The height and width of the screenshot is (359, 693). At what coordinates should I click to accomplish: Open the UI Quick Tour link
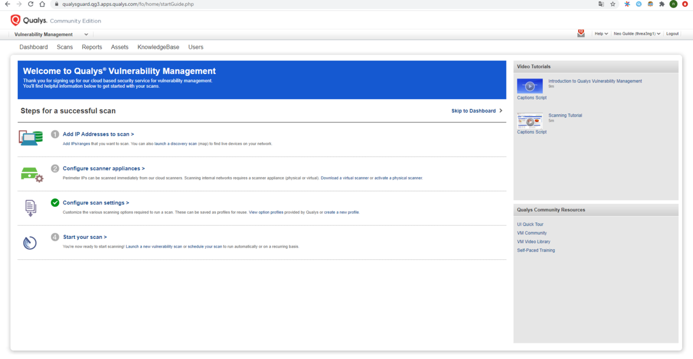coord(531,224)
